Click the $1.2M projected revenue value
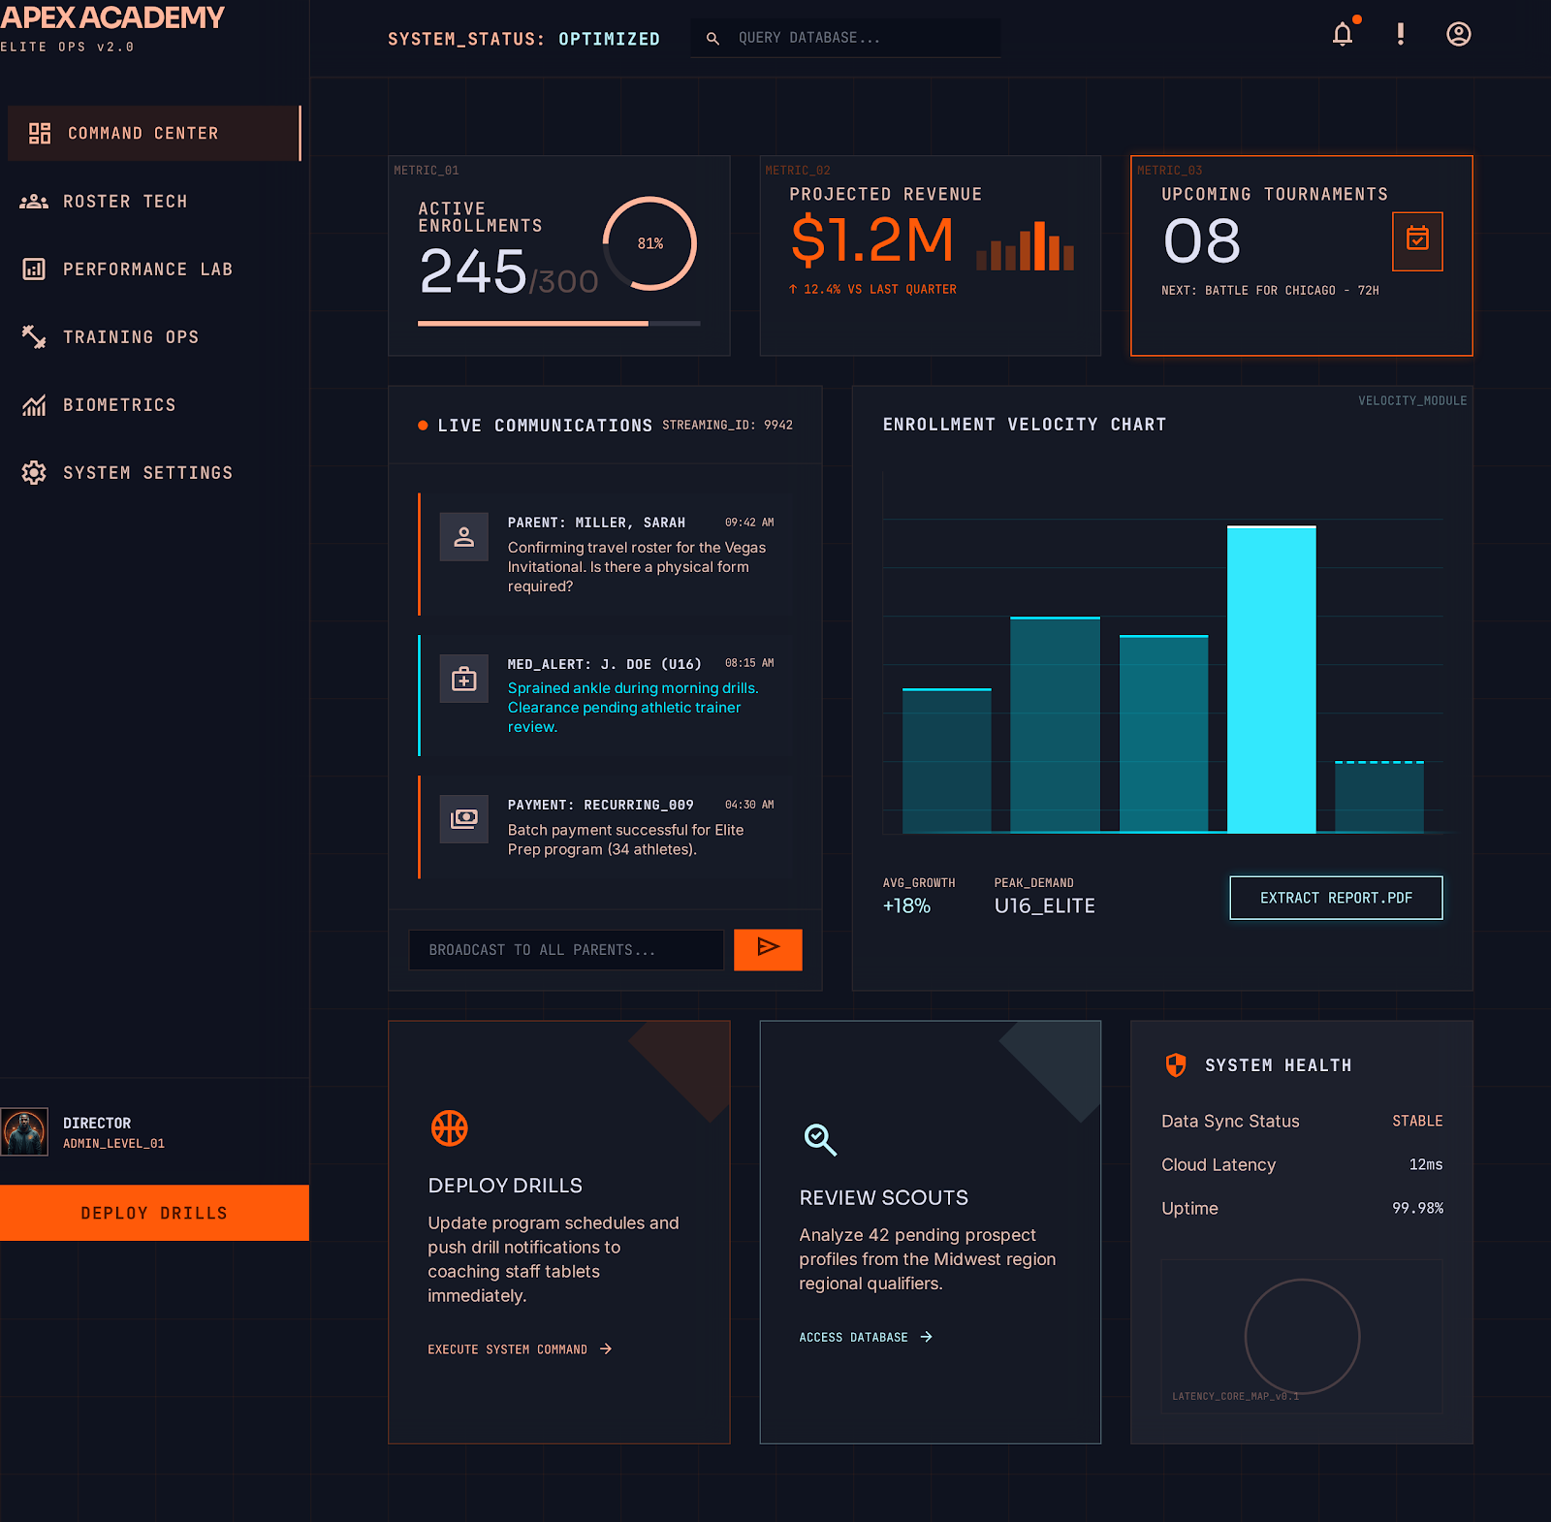This screenshot has width=1551, height=1522. pyautogui.click(x=871, y=240)
